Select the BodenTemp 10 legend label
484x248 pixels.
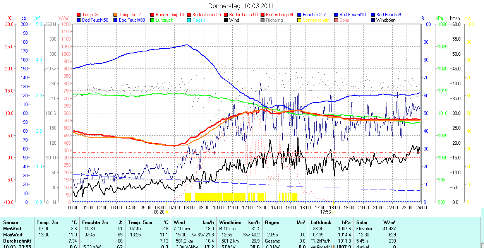point(170,14)
